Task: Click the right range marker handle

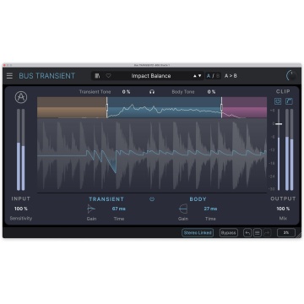Action: tap(221, 107)
